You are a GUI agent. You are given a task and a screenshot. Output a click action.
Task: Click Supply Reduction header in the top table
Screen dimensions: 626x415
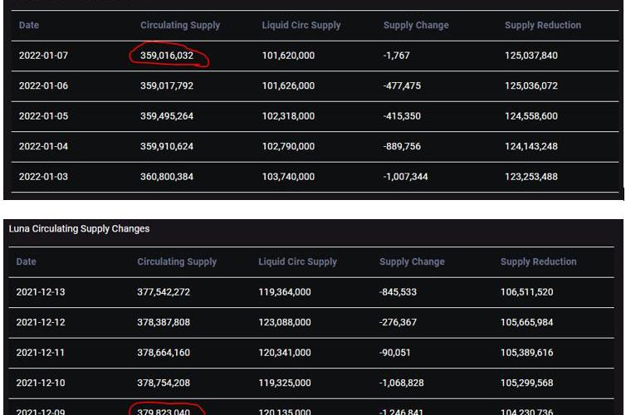(543, 25)
